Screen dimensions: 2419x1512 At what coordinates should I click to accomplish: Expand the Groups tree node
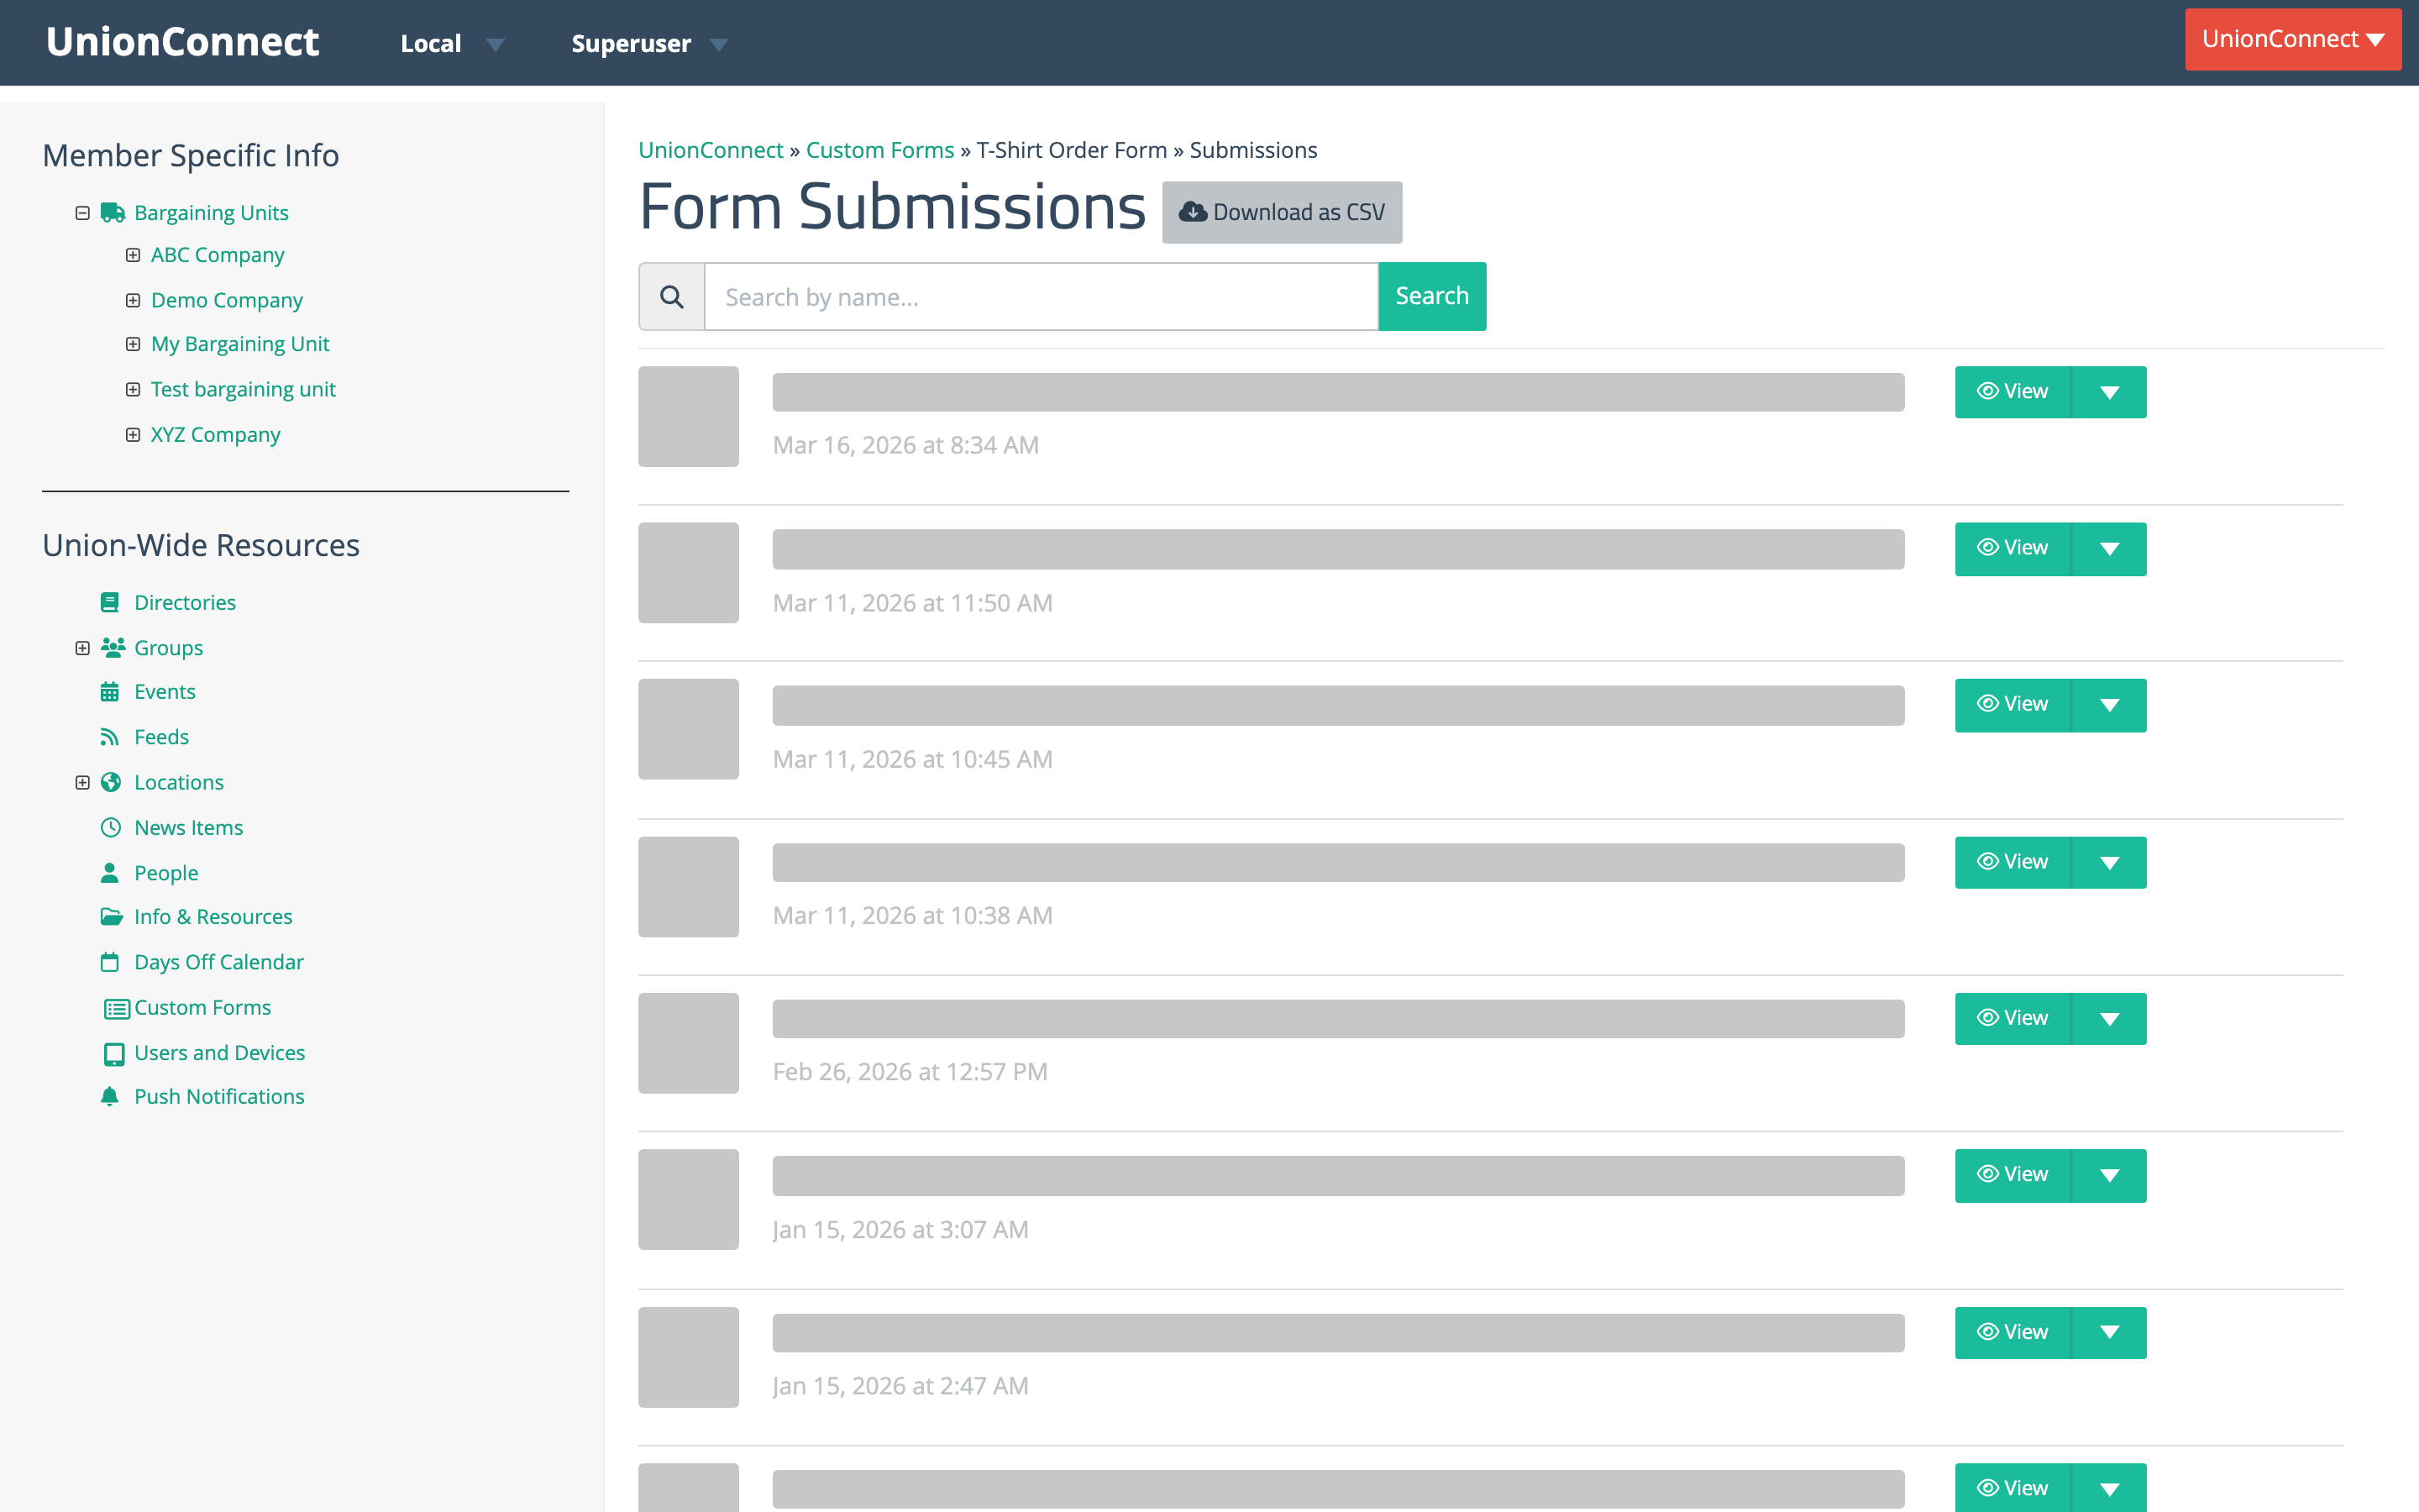83,648
